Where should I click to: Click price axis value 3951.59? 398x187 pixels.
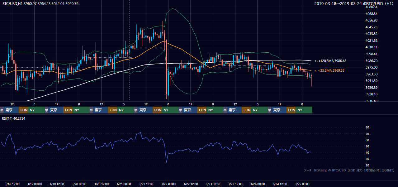point(372,81)
